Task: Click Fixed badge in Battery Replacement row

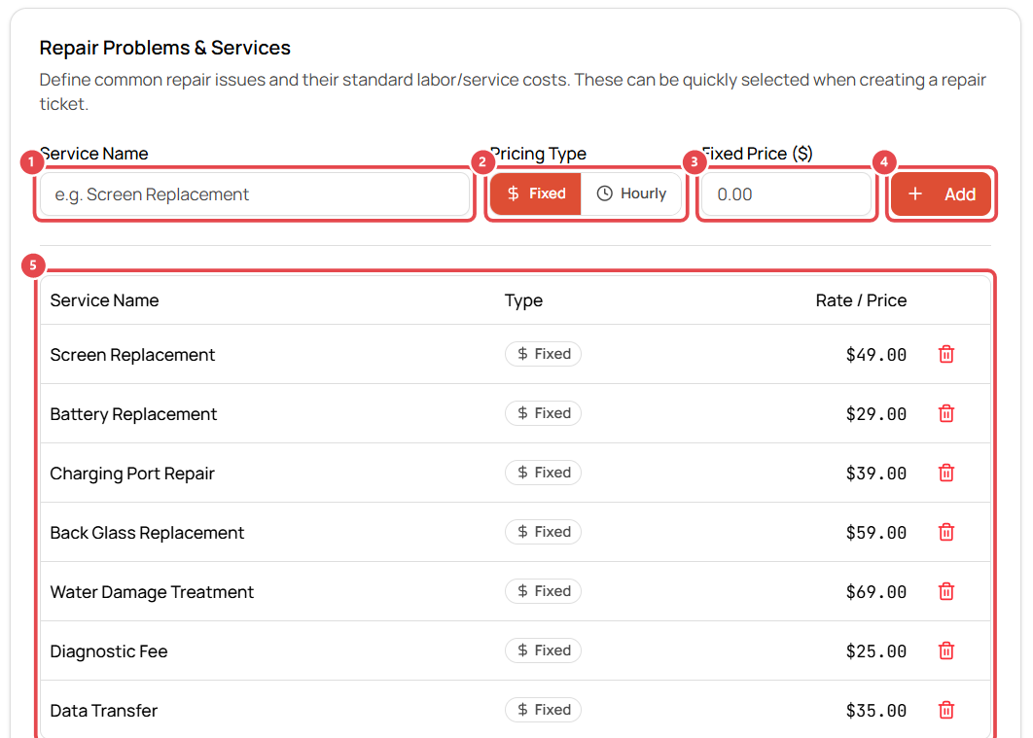Action: coord(544,413)
